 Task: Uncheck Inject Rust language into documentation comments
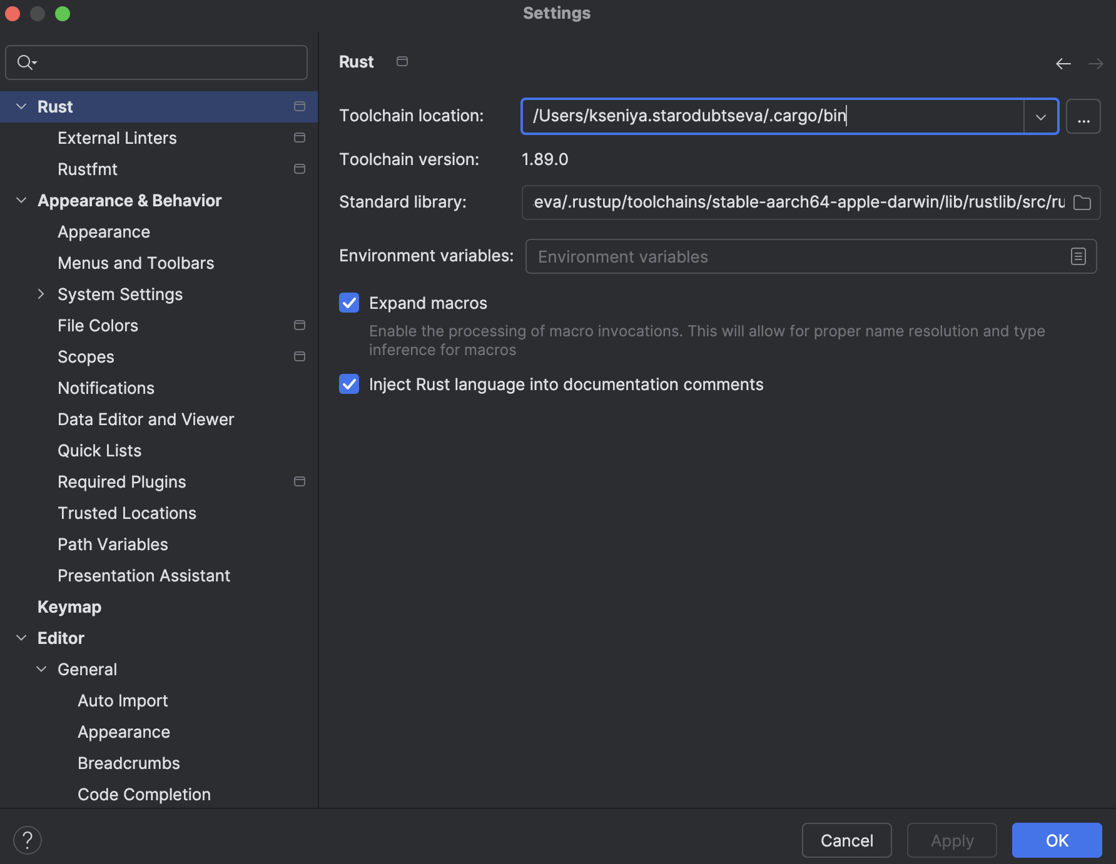pyautogui.click(x=349, y=384)
